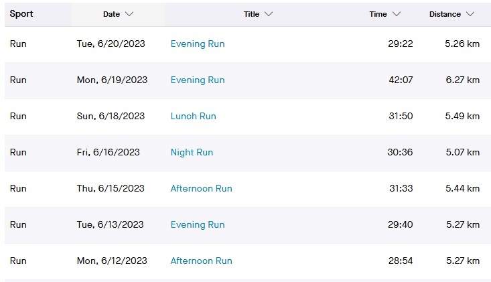The image size is (491, 282).
Task: Click the Time column header label
Action: [x=378, y=14]
